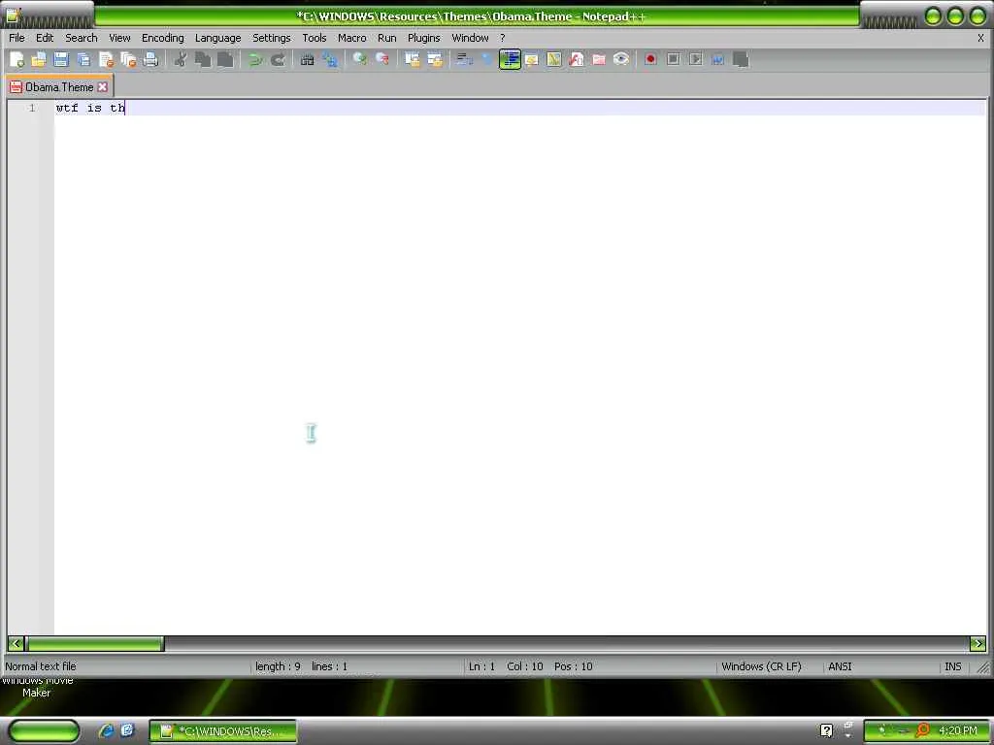Zoom out with the magnifier minus icon
The width and height of the screenshot is (994, 745).
click(x=382, y=59)
